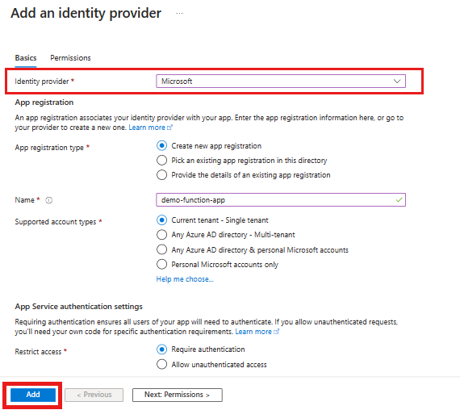Click the info icon next to Name
The height and width of the screenshot is (410, 460).
tap(48, 200)
